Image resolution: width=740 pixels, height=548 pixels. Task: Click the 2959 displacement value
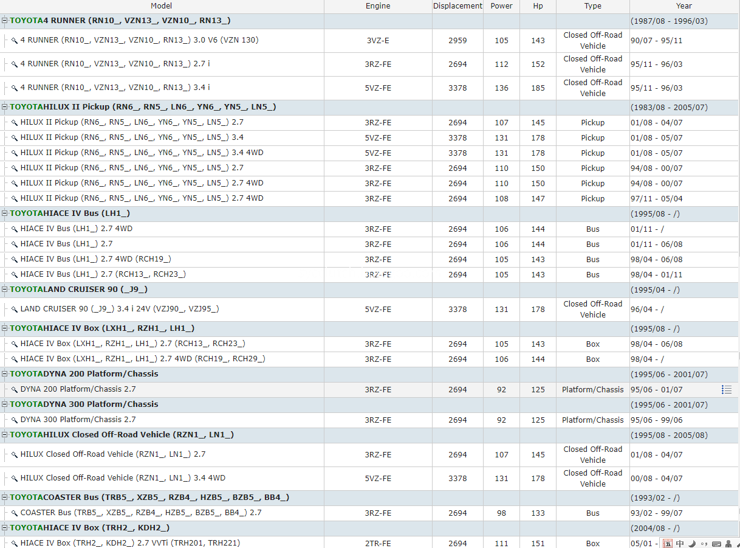pyautogui.click(x=457, y=41)
